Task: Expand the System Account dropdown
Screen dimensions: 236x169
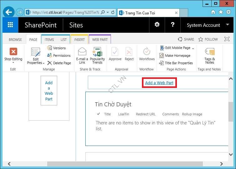Action: click(x=208, y=25)
